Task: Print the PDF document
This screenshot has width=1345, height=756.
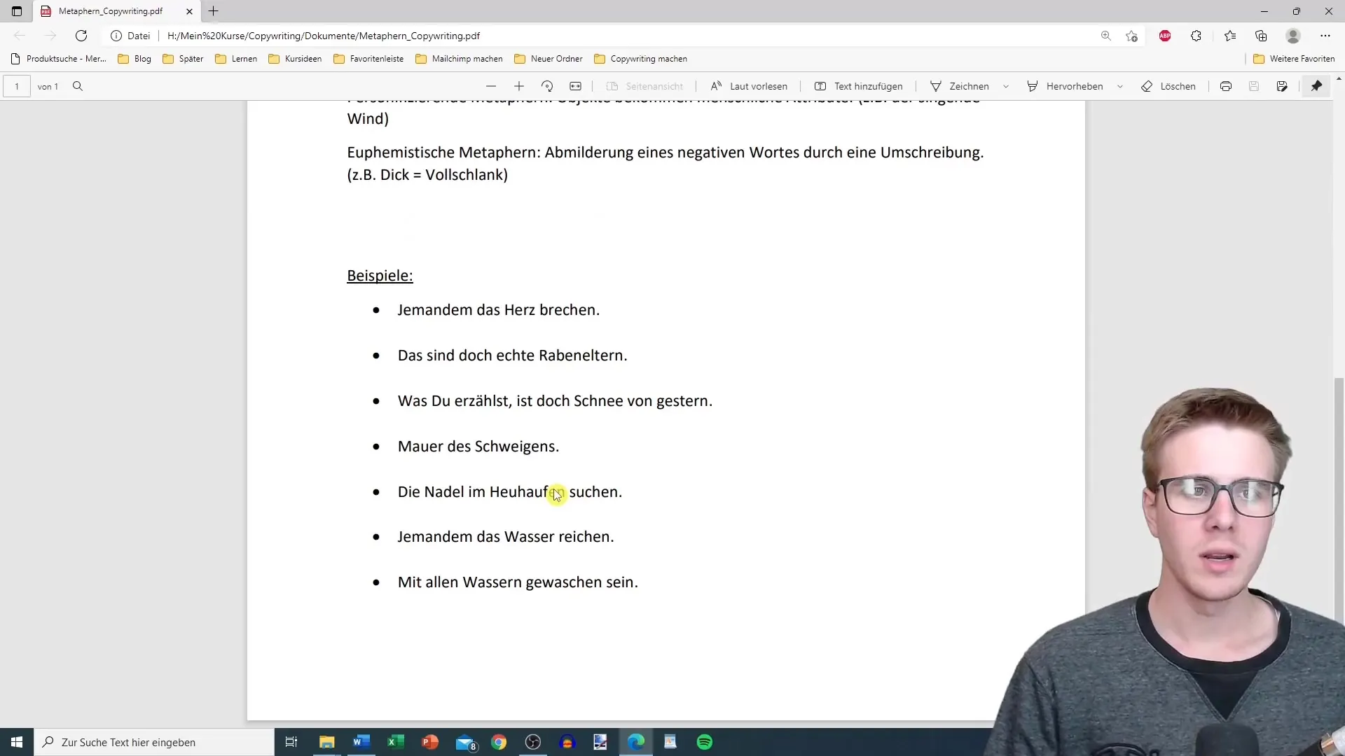Action: 1226,86
